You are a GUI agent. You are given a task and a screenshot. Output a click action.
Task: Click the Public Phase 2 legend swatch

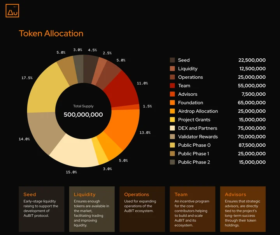click(x=172, y=162)
